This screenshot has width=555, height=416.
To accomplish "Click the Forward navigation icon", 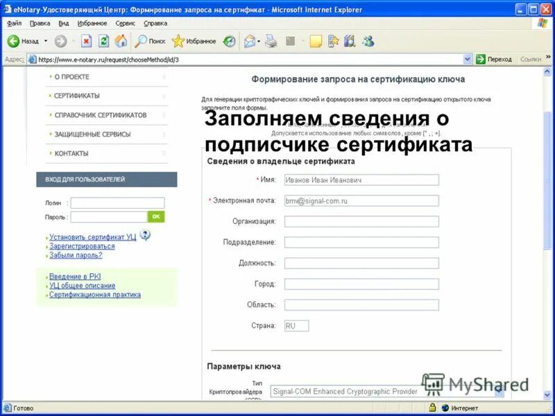I will pos(61,40).
